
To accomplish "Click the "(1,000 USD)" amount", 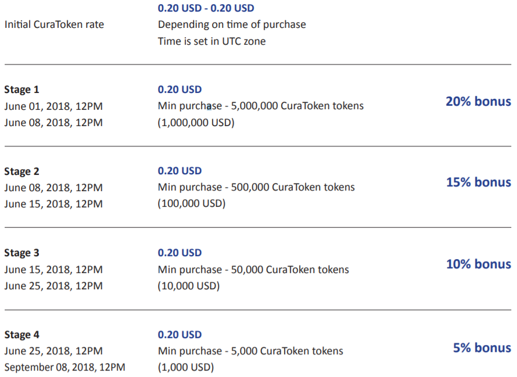I will click(x=186, y=367).
